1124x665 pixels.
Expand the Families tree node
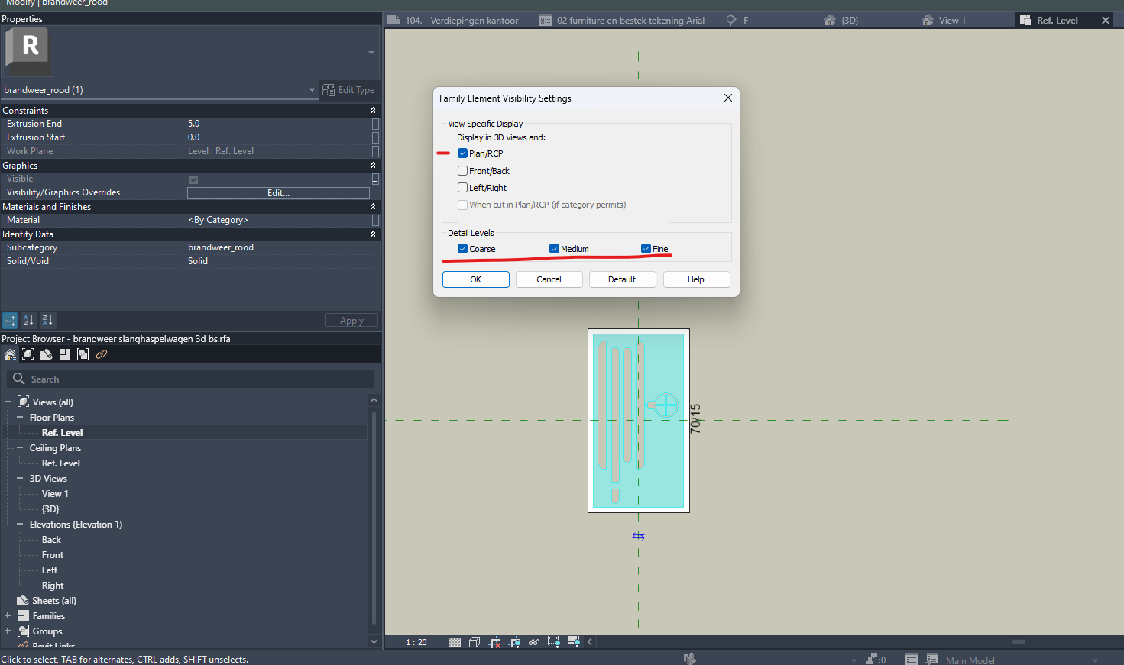pos(8,616)
